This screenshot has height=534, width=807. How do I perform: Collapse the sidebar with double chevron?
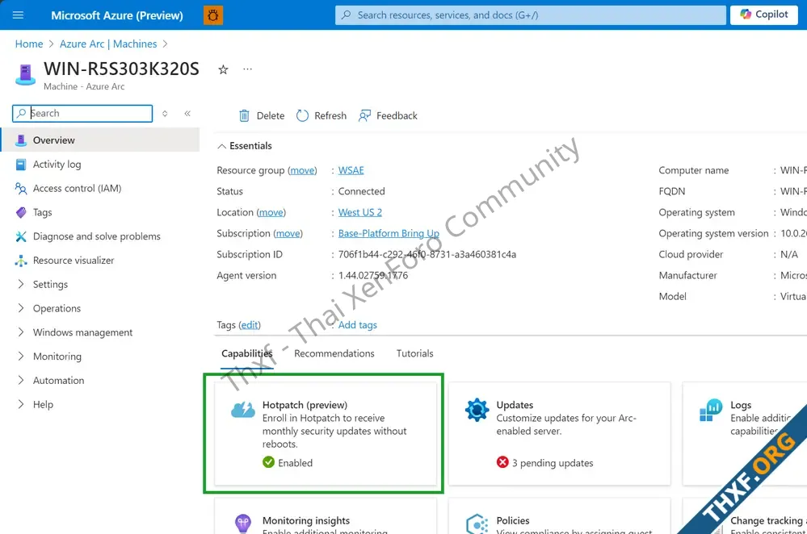tap(187, 113)
